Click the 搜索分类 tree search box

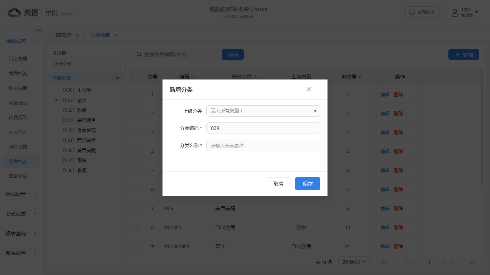[x=86, y=64]
